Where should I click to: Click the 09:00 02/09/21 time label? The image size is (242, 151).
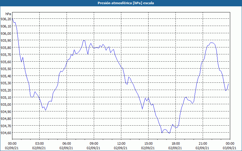coord(93,146)
